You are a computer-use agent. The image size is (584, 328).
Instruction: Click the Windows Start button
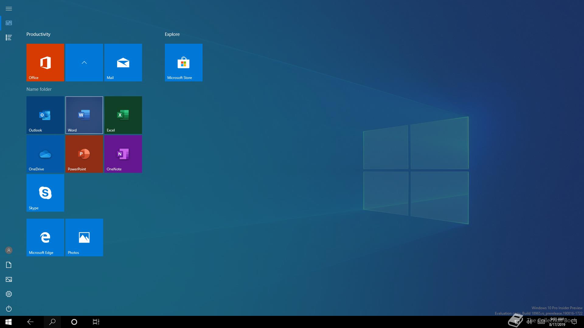point(9,322)
